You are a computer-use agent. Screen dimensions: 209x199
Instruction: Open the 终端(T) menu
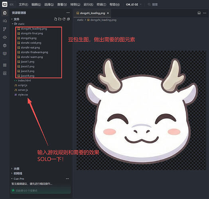point(101,4)
